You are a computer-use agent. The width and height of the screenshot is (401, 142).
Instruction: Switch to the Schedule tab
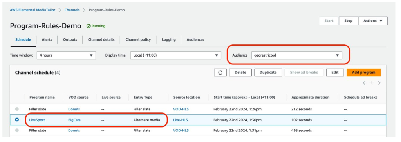point(23,39)
